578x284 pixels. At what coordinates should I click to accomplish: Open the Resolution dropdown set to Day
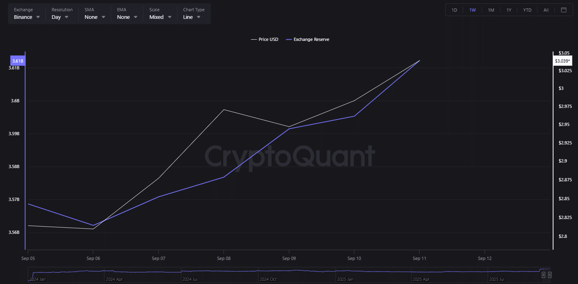60,17
